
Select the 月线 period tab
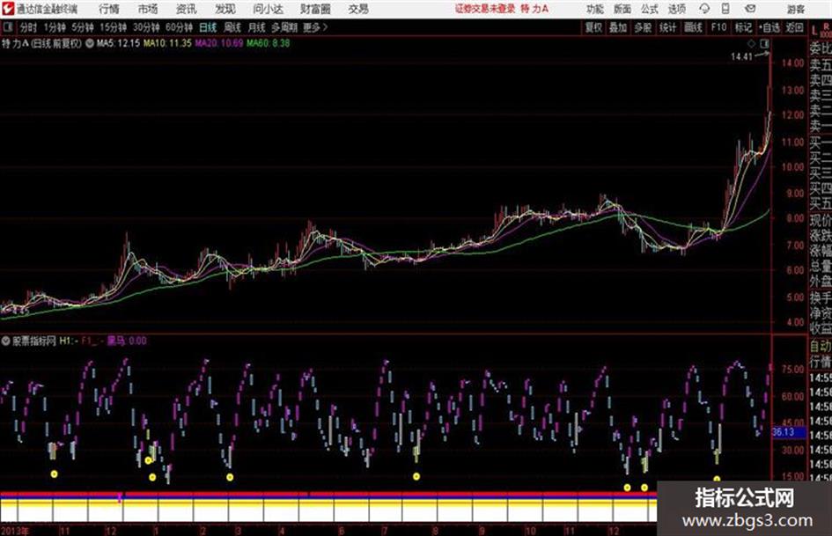257,27
